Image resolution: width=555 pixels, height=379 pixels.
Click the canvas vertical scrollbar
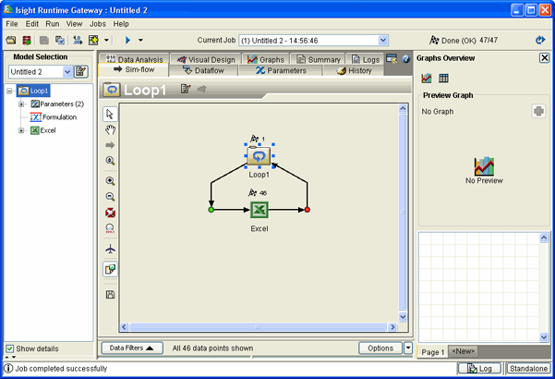[x=402, y=213]
